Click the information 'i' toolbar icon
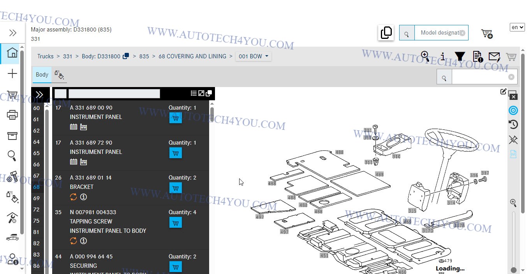The height and width of the screenshot is (274, 532). point(443,57)
